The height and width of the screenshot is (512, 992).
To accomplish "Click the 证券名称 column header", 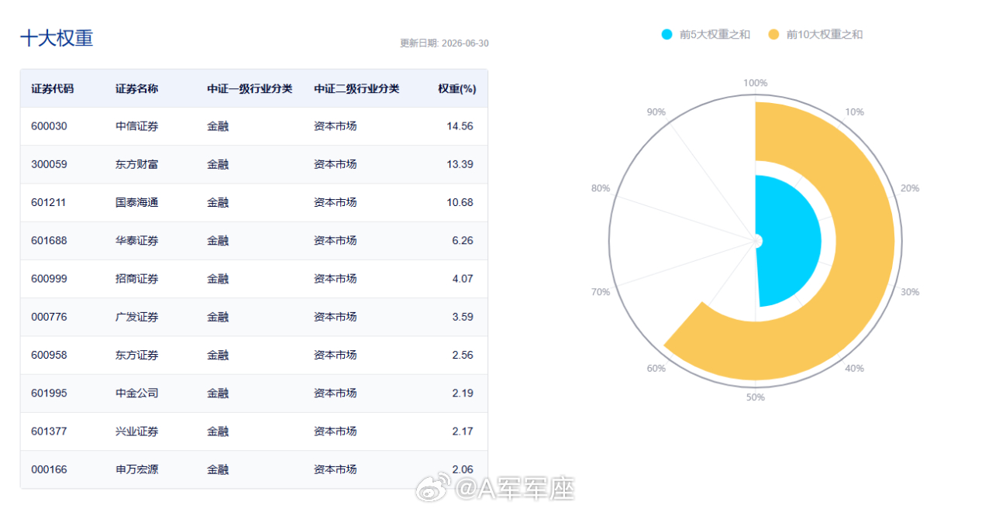I will [x=136, y=88].
